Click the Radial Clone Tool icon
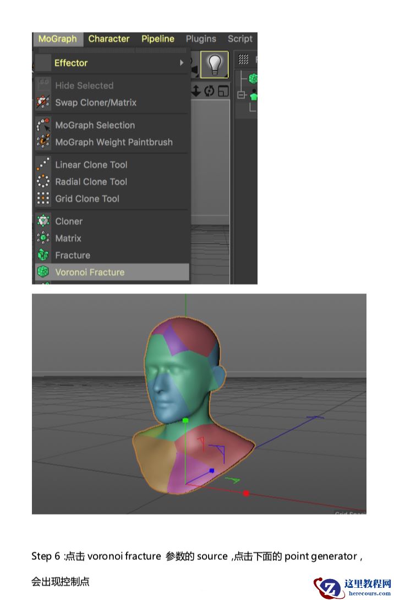 pyautogui.click(x=43, y=181)
